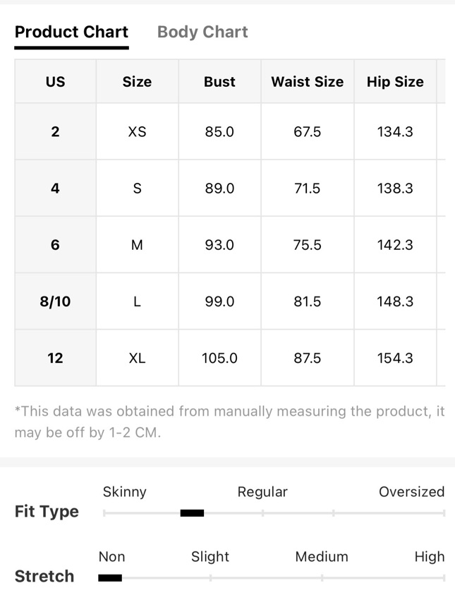Click the US column header

click(55, 82)
